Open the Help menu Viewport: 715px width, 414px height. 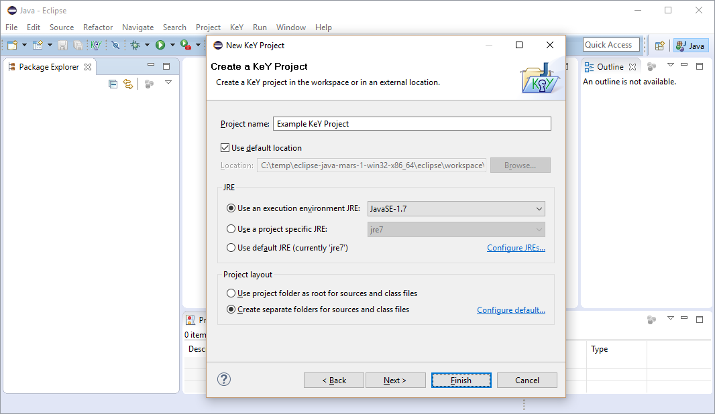click(323, 27)
